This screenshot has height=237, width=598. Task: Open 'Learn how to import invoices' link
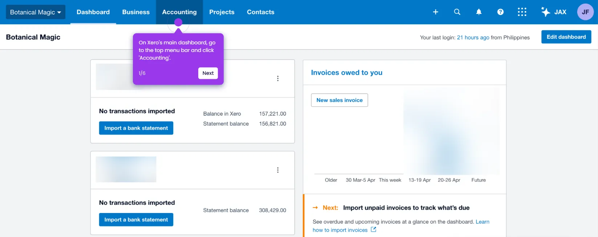coord(401,226)
